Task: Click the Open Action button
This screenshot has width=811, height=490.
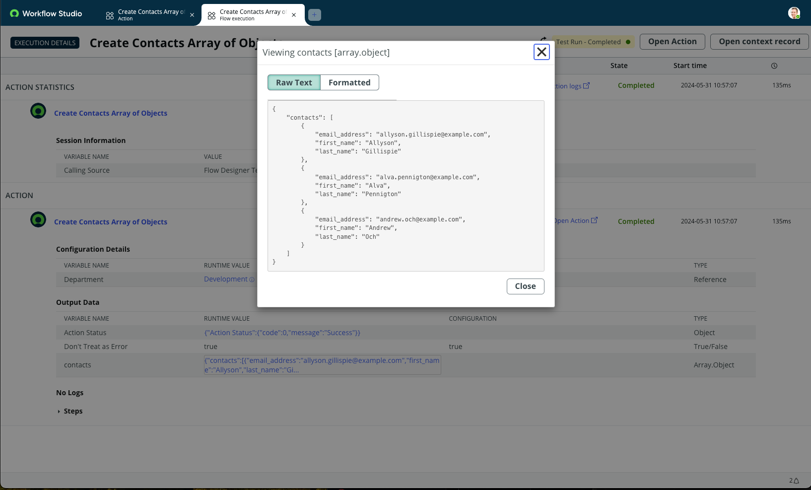Action: (673, 42)
